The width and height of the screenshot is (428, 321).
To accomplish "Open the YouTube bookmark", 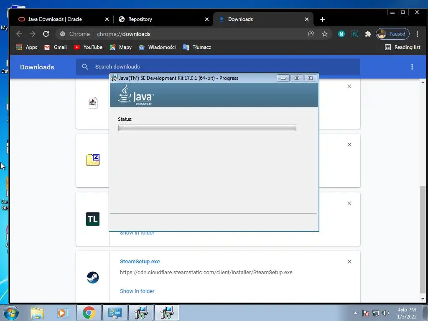I will pos(88,47).
